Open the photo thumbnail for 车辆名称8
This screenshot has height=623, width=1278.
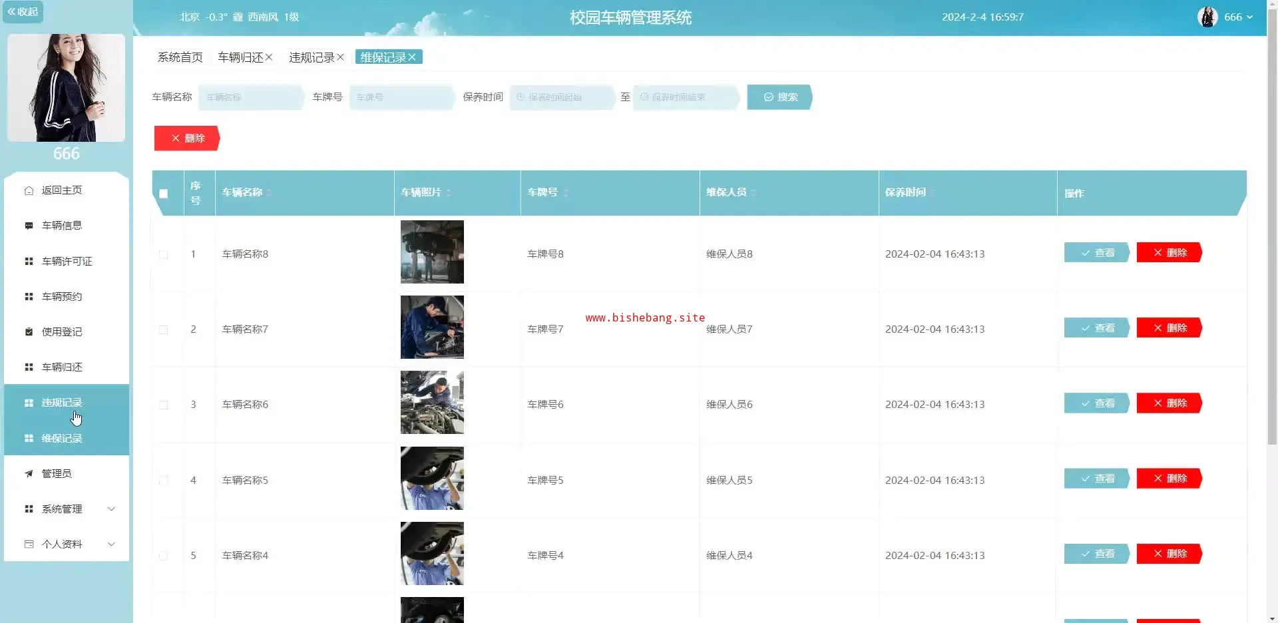[x=432, y=252]
